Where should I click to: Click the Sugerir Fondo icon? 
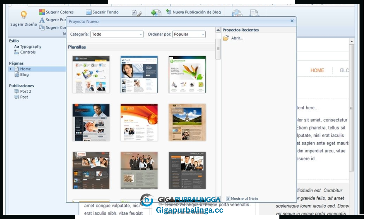(89, 12)
